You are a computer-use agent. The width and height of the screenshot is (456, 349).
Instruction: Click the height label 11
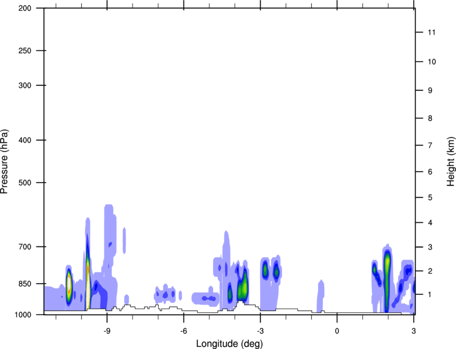[x=431, y=32]
